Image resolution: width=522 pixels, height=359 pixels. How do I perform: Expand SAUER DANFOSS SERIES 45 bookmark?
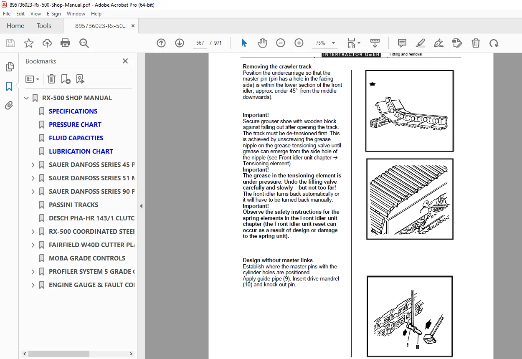pos(33,165)
